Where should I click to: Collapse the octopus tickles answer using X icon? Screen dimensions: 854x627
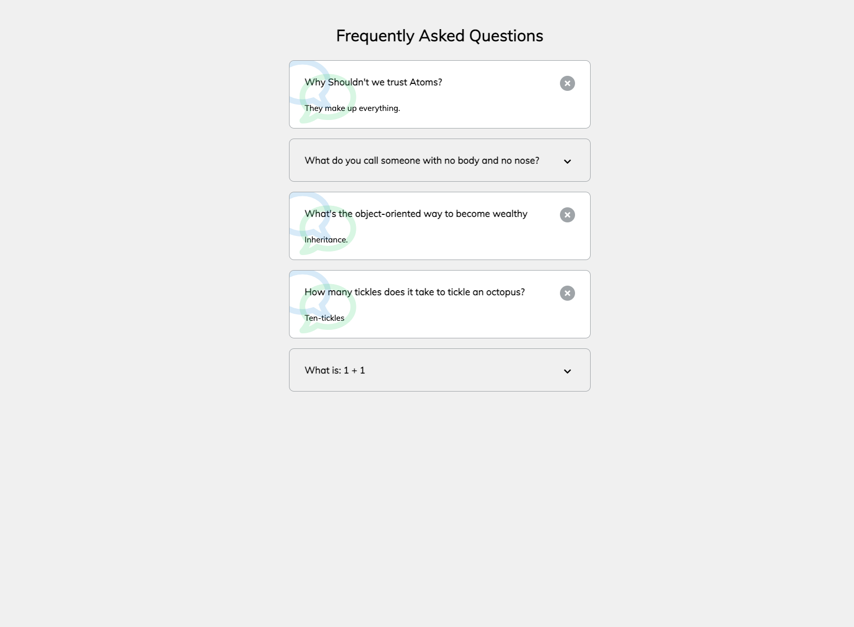point(567,293)
